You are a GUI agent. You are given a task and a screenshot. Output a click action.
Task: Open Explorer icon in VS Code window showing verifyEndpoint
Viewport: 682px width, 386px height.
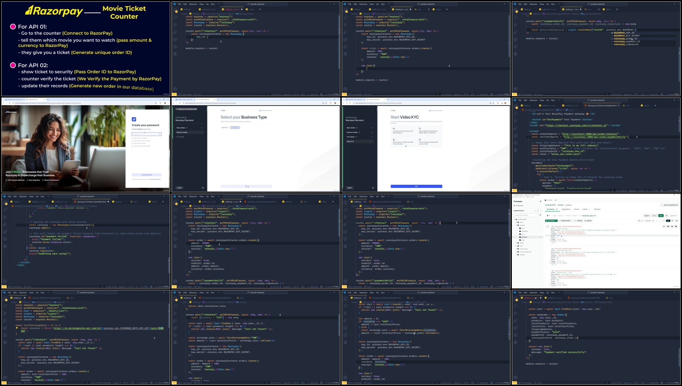click(x=515, y=106)
